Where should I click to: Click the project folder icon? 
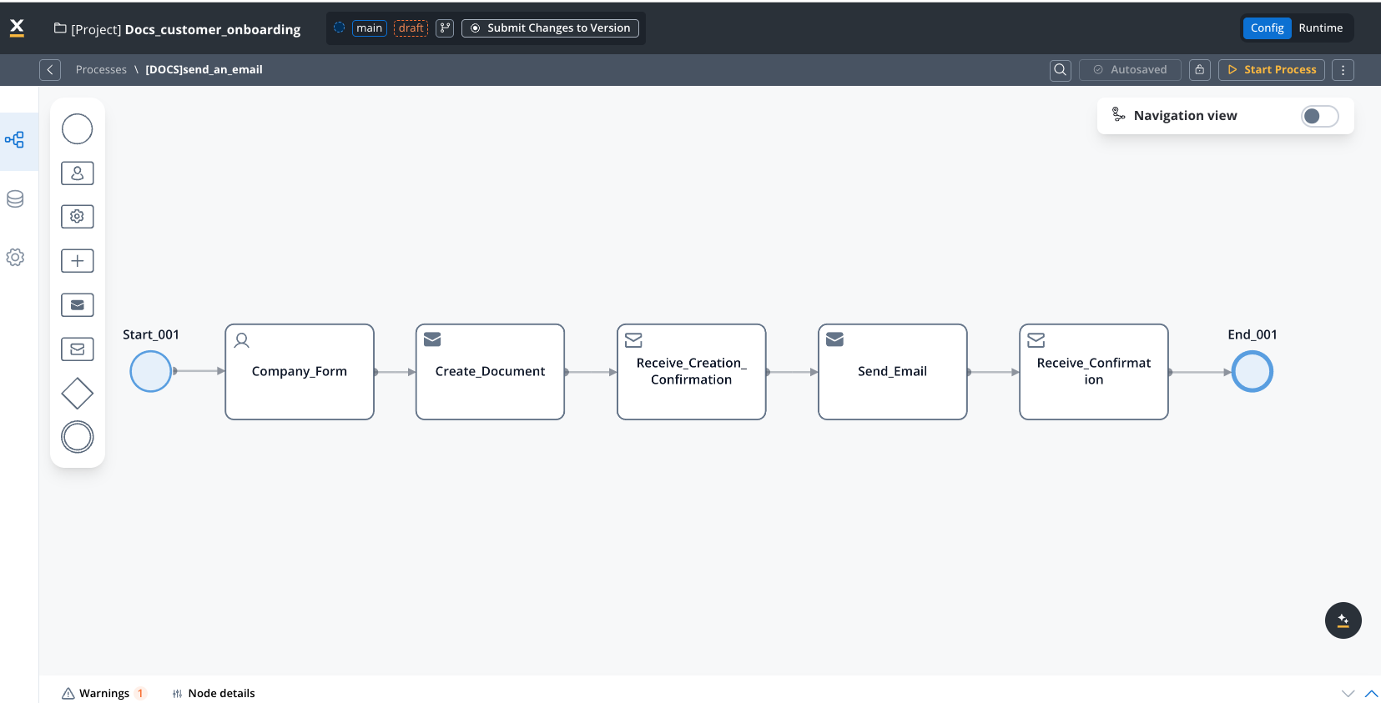[60, 28]
